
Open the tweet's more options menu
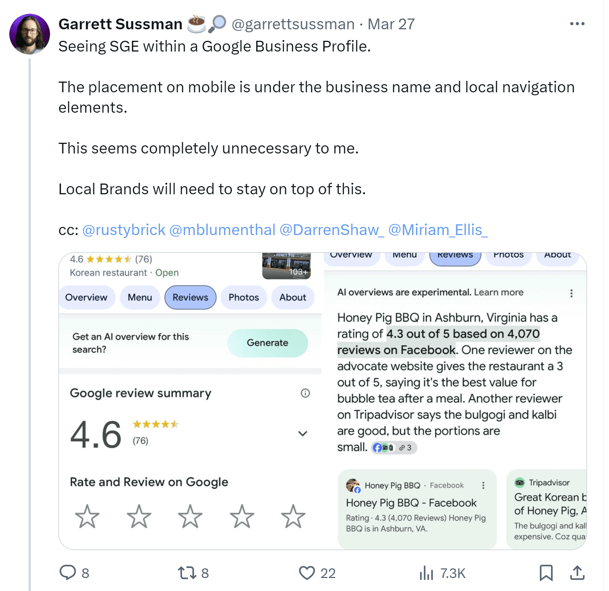577,23
